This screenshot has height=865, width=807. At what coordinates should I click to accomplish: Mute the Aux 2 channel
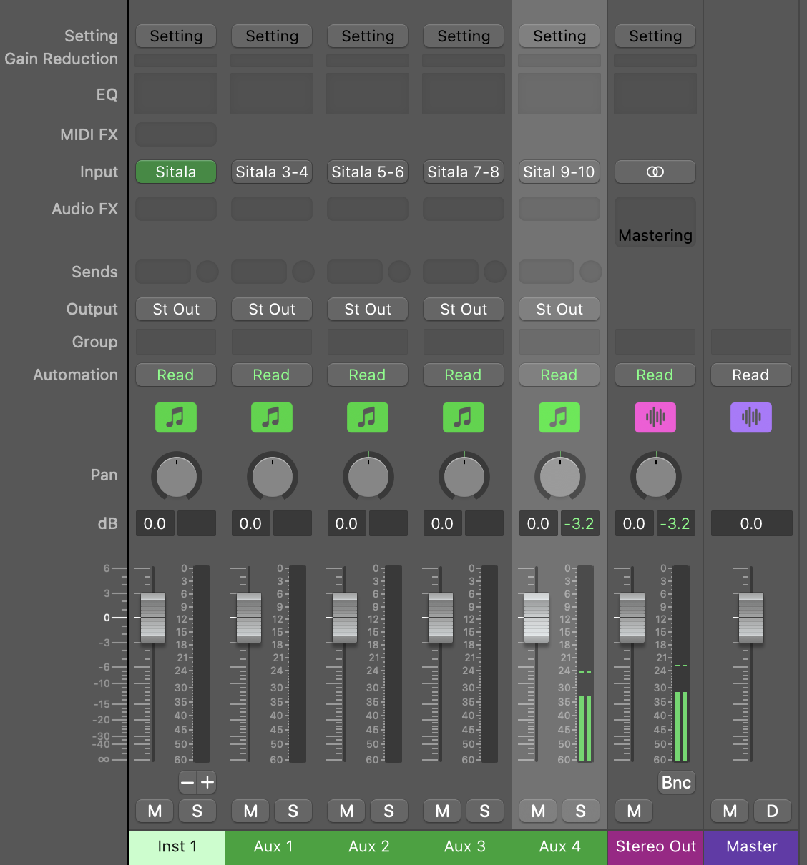pos(346,811)
